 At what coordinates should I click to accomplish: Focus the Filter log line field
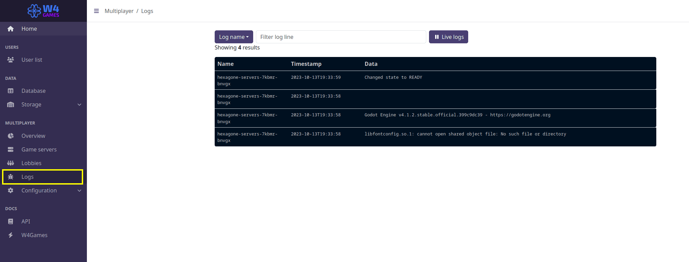coord(341,37)
